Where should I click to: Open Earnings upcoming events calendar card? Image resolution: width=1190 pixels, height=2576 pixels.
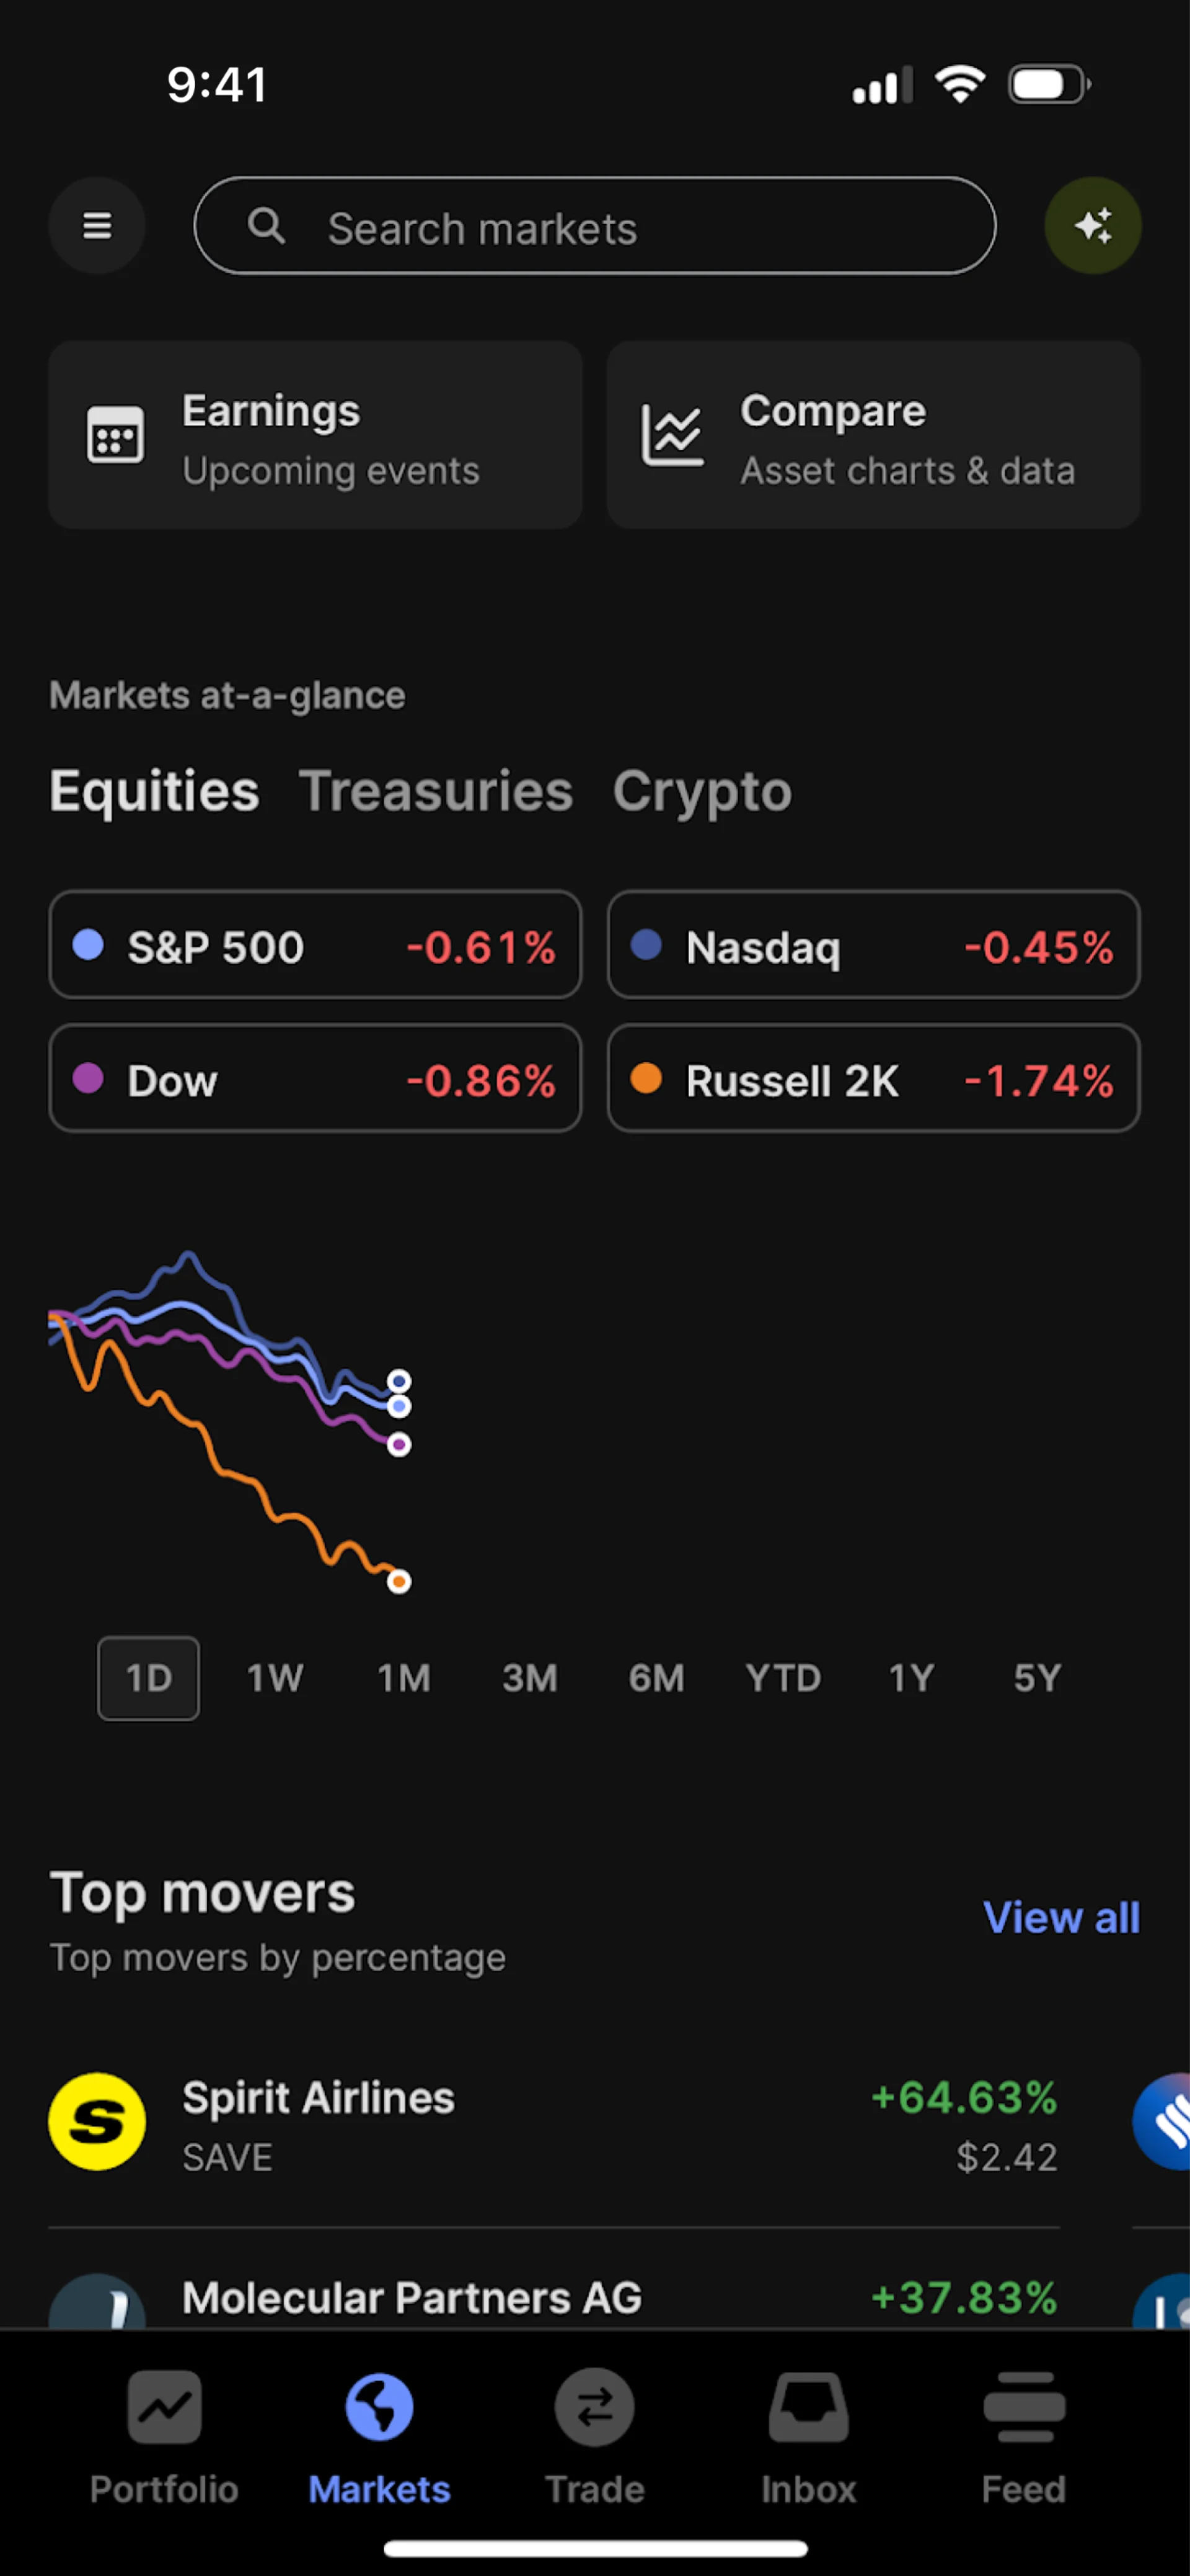click(315, 435)
